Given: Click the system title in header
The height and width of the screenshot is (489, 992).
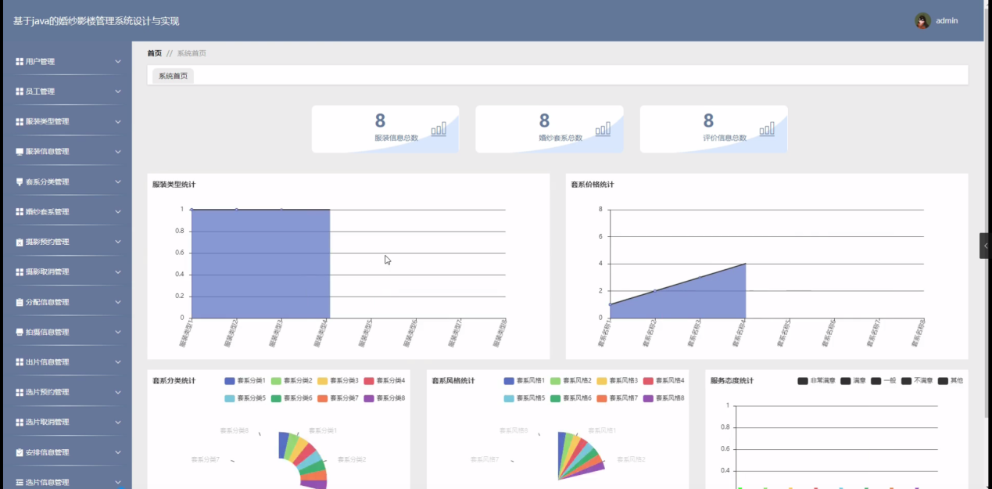Looking at the screenshot, I should 96,21.
